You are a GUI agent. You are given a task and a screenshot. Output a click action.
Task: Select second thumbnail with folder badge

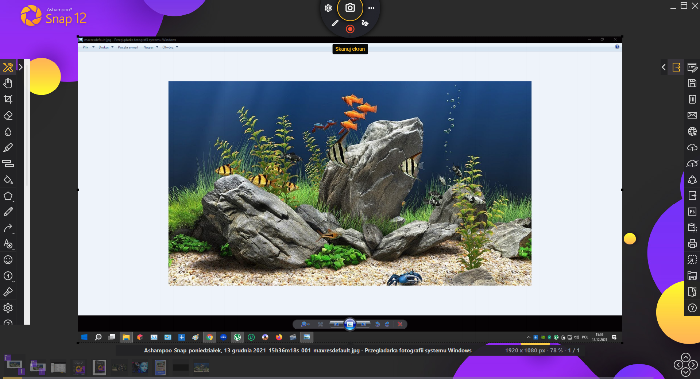[x=38, y=367]
